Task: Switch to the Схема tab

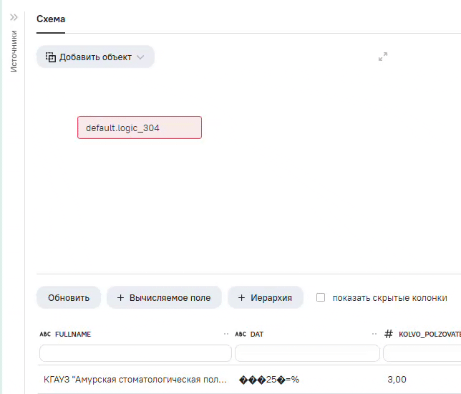Action: coord(51,19)
